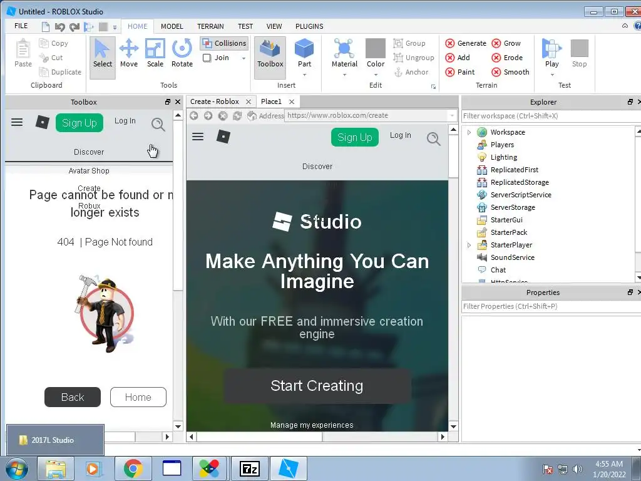The width and height of the screenshot is (641, 481).
Task: Click the browser back arrow in Create tab
Action: pos(194,116)
